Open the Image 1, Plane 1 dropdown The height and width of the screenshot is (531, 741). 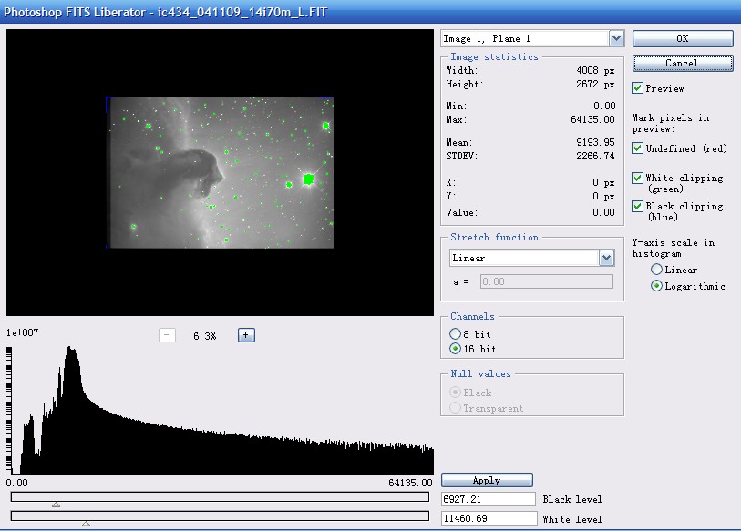(x=616, y=39)
